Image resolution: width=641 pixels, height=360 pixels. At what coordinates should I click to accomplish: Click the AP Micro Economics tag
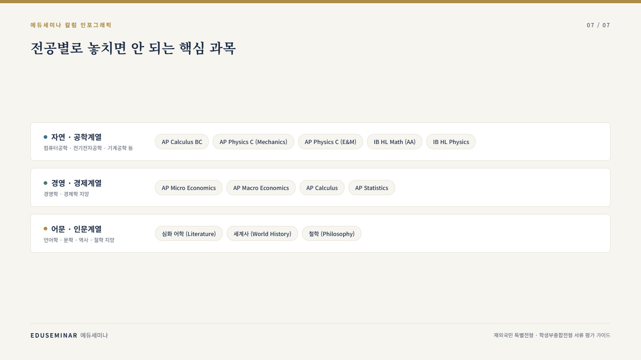coord(189,188)
